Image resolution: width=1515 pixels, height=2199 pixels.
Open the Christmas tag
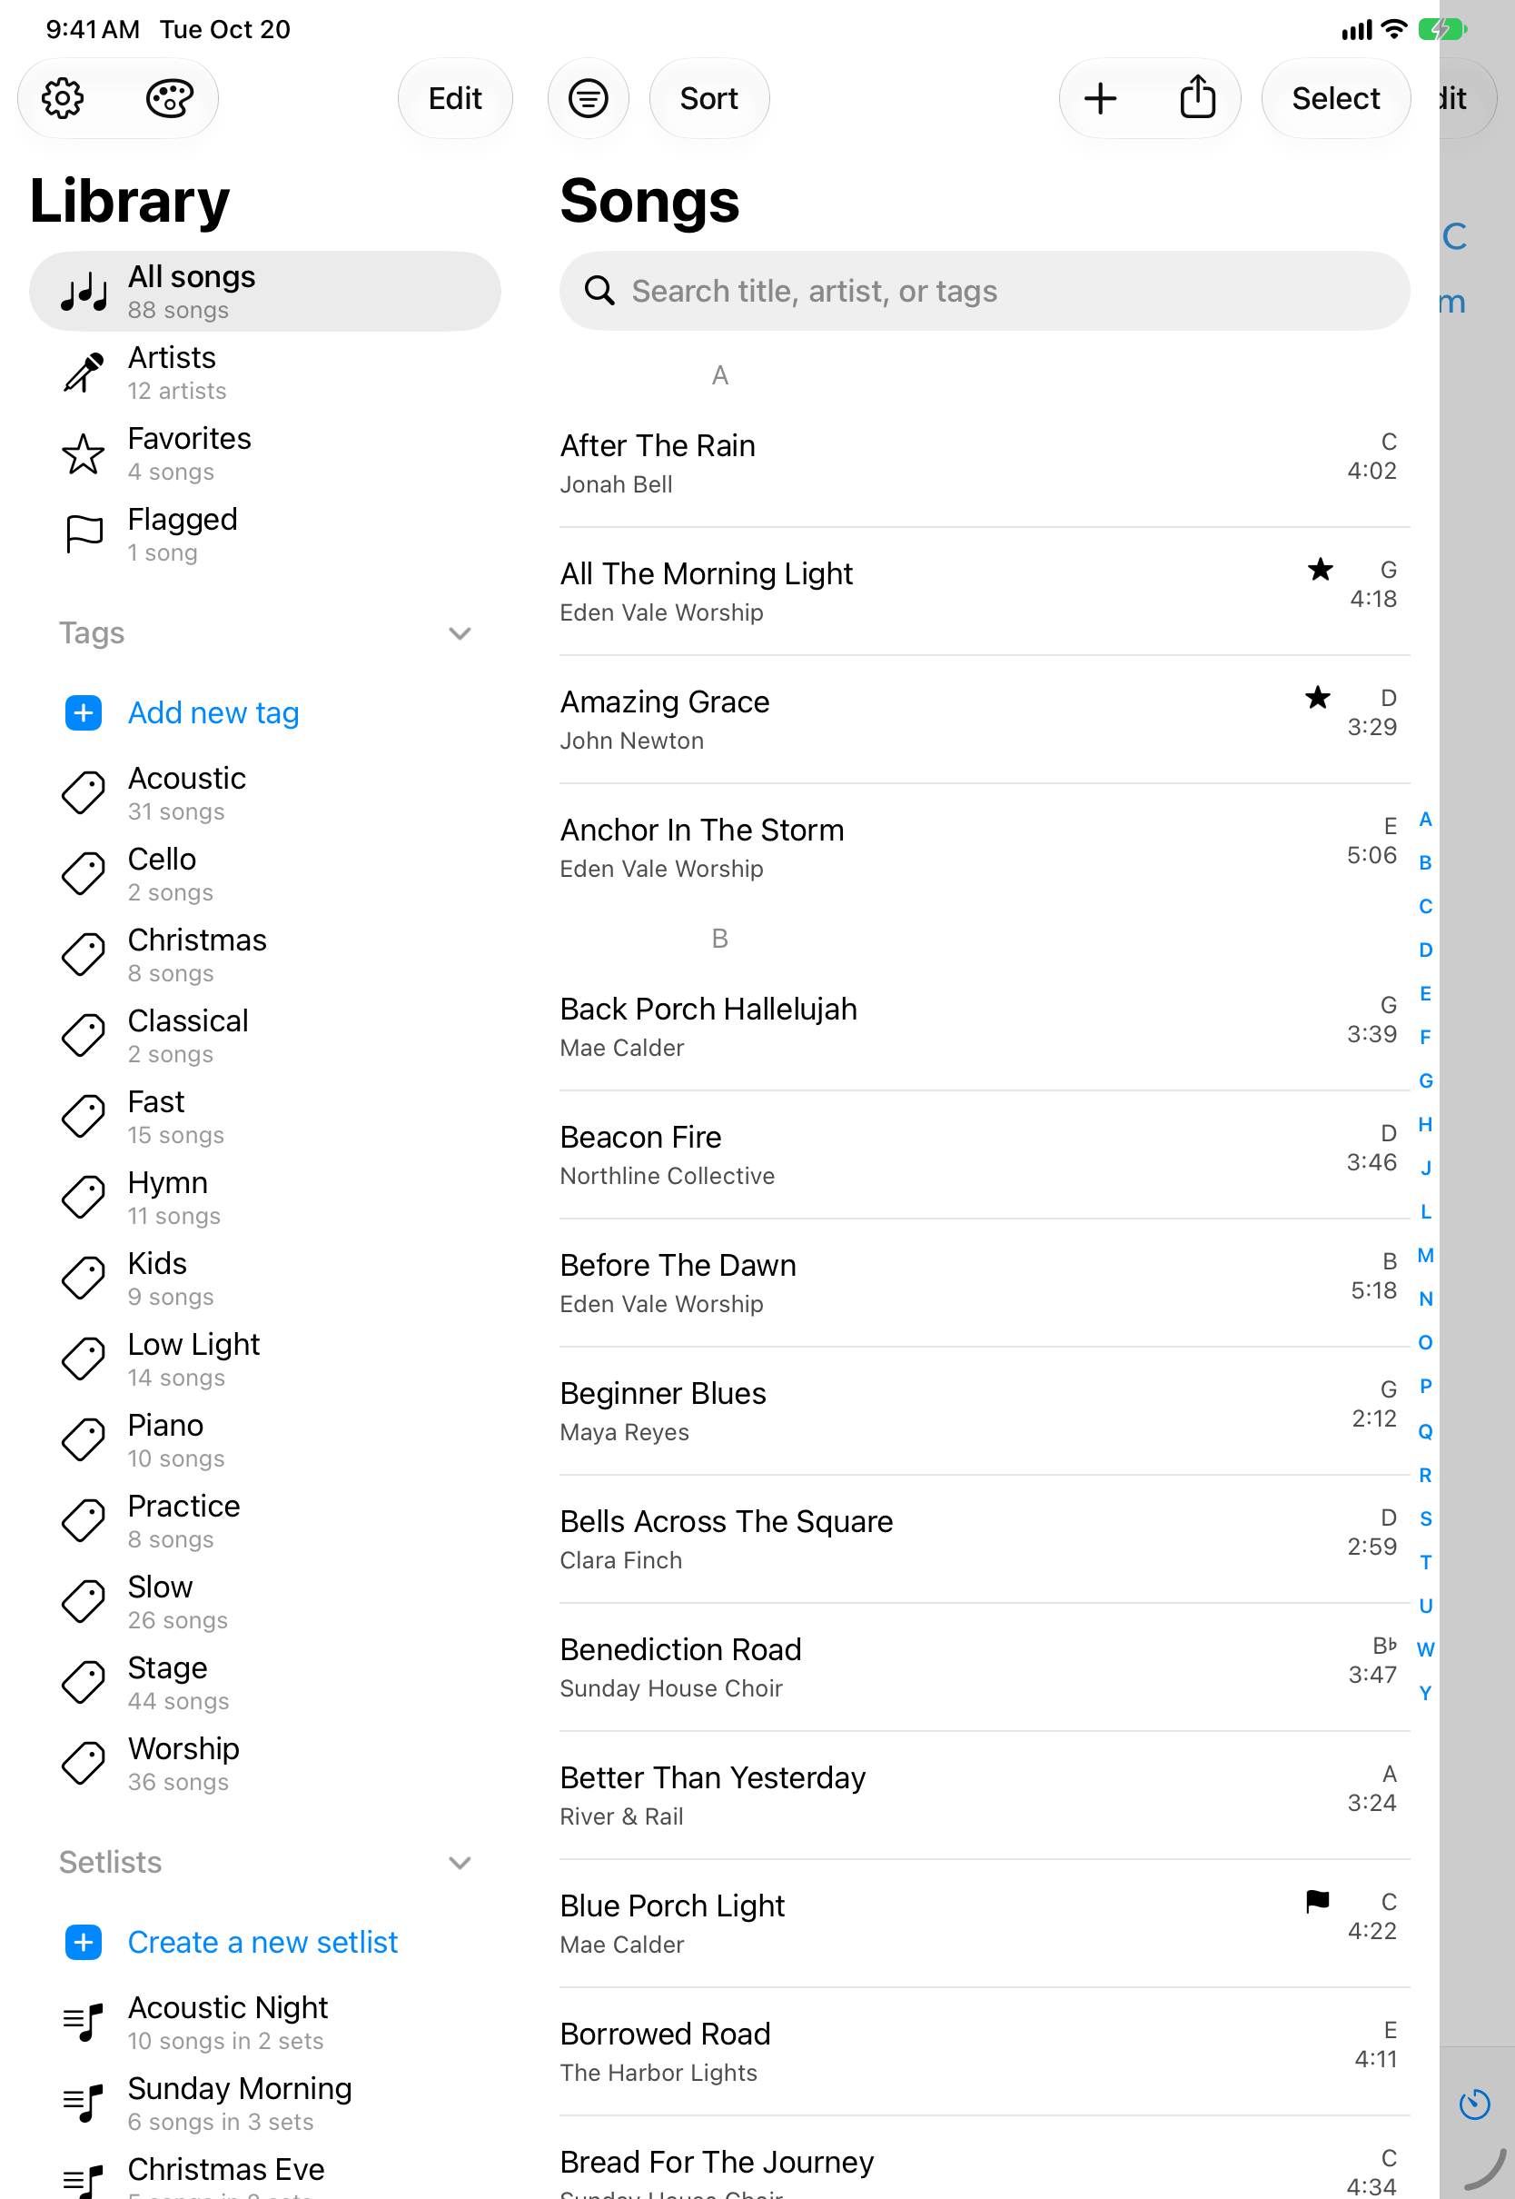[x=265, y=954]
